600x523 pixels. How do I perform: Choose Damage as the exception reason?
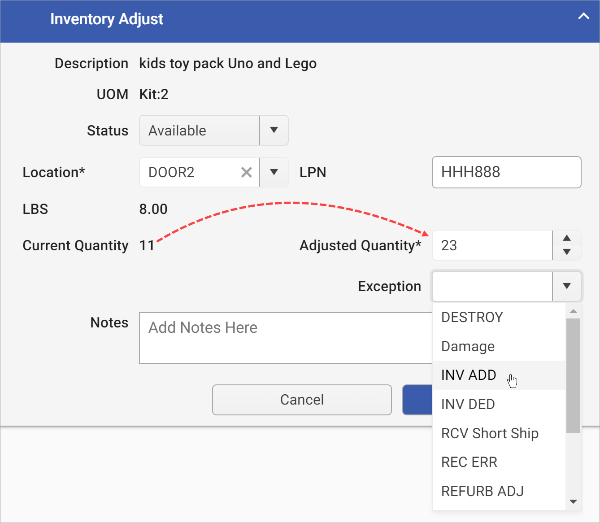coord(468,346)
